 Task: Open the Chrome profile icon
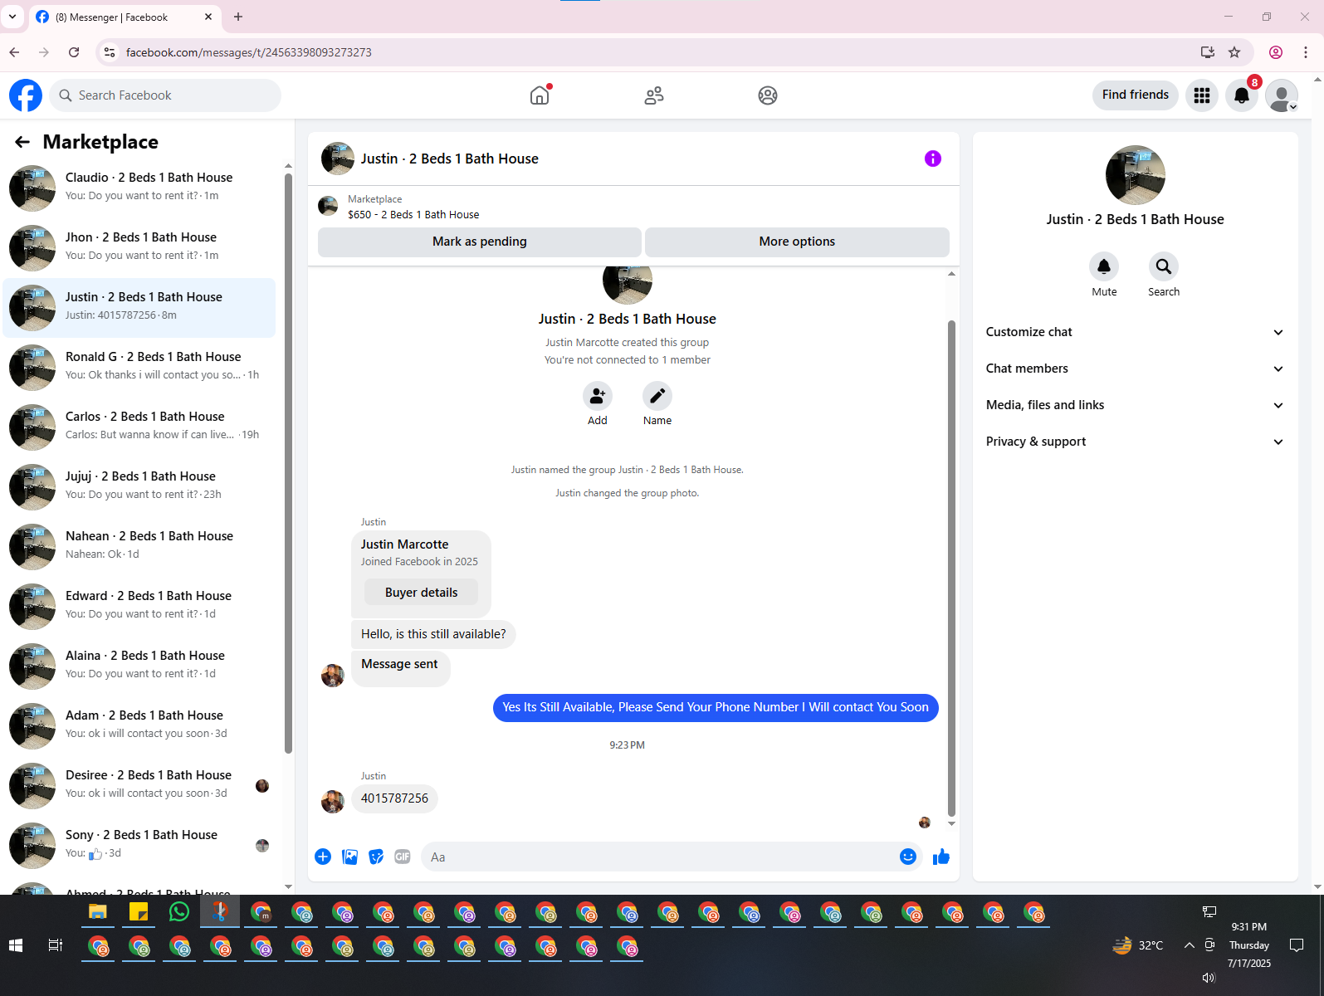(x=1276, y=52)
